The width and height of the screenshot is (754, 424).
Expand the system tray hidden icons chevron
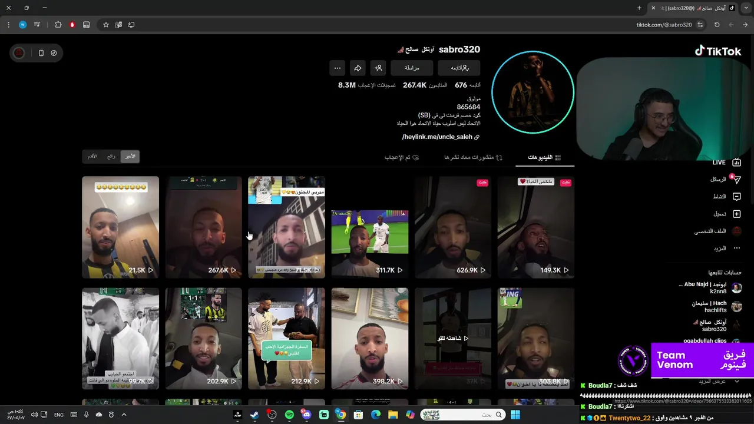pos(124,415)
